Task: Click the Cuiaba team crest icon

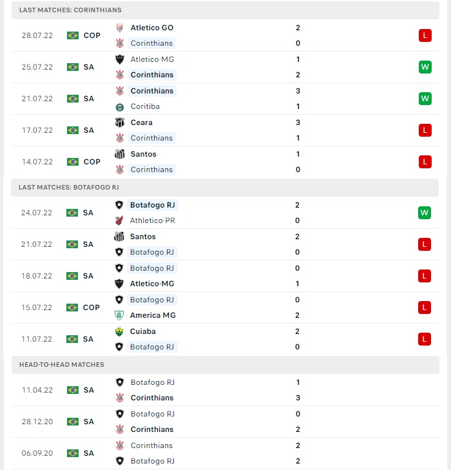Action: [x=119, y=331]
